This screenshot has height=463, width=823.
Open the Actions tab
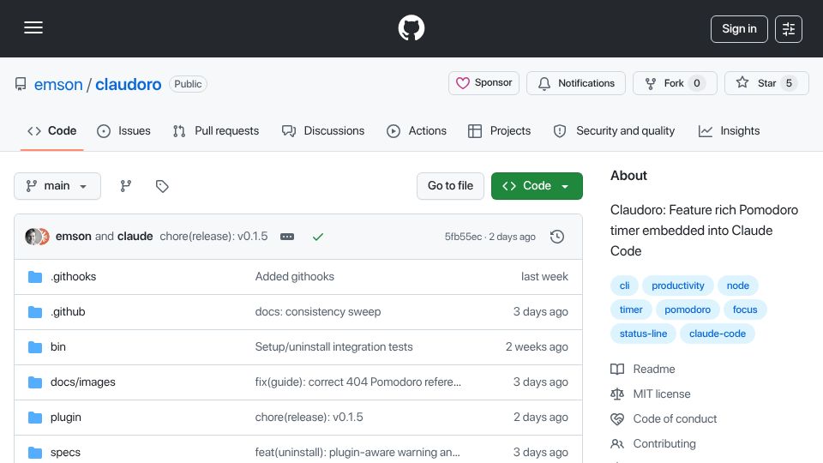(417, 130)
